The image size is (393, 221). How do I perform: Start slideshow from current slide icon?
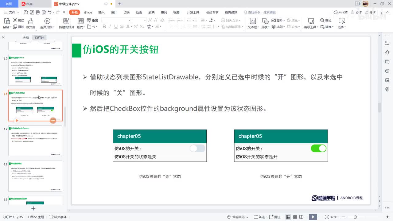coord(47,21)
